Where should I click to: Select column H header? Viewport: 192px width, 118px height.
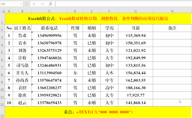pos(172,11)
